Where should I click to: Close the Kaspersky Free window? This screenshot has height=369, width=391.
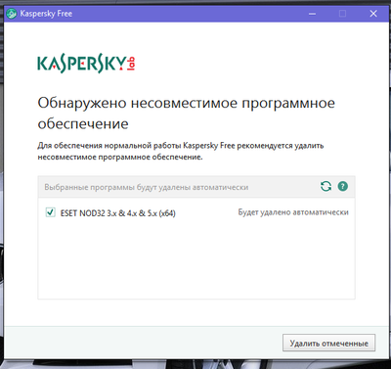pos(373,14)
